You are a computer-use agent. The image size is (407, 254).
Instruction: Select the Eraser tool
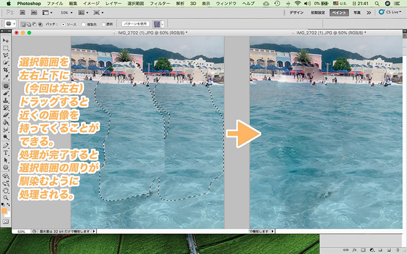coord(6,115)
